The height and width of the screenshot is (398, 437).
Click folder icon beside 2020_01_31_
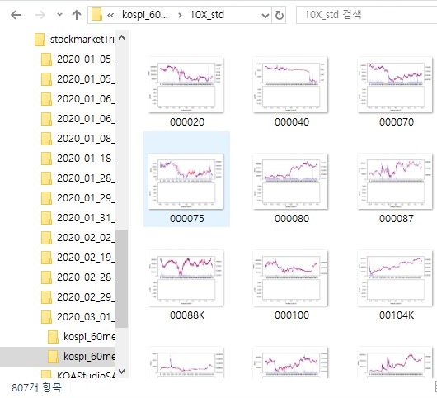coord(46,218)
